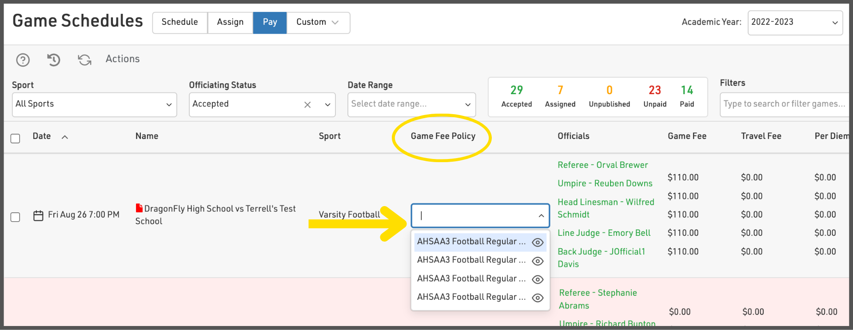Click the Filters search input field

coord(784,104)
